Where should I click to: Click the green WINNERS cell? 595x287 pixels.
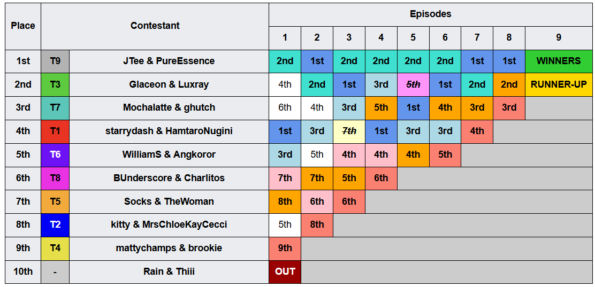559,61
